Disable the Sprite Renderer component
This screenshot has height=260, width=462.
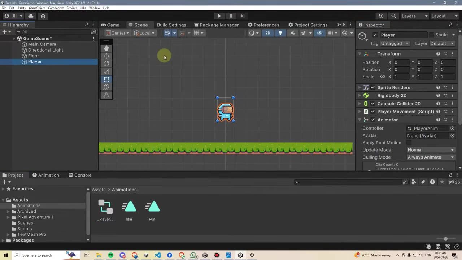pos(373,87)
